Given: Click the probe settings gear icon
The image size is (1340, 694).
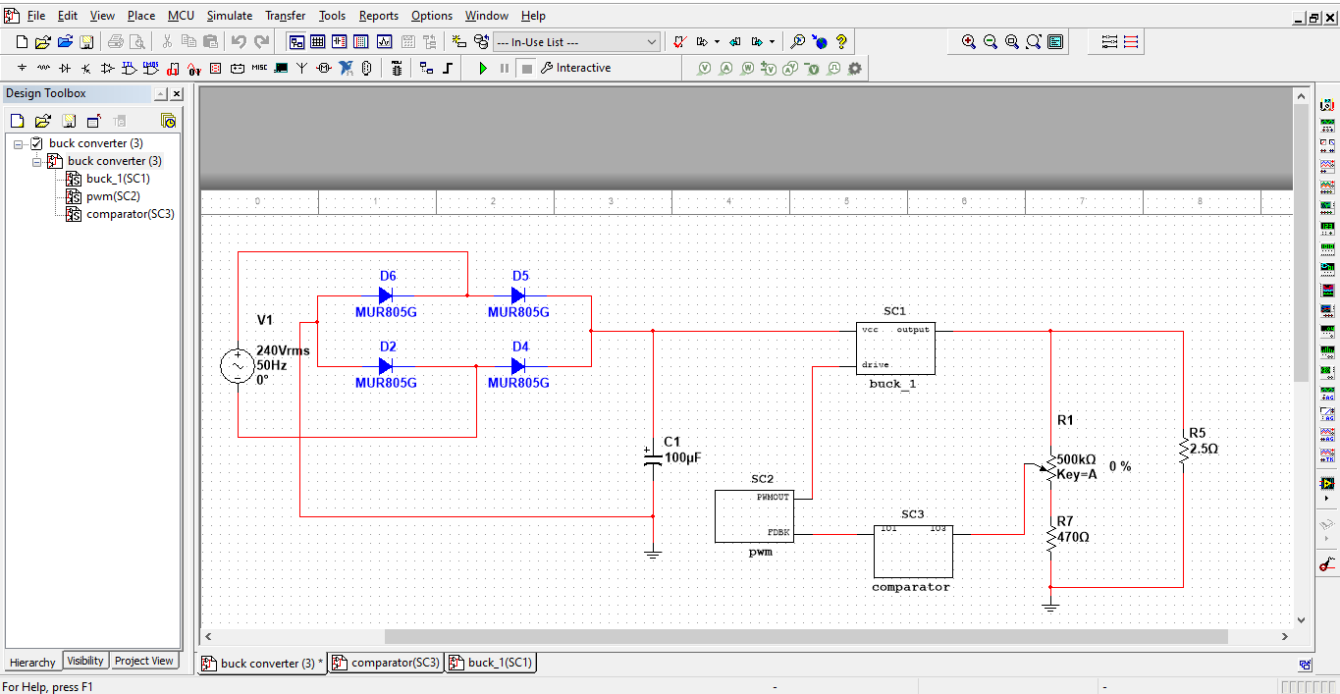Looking at the screenshot, I should [x=855, y=68].
